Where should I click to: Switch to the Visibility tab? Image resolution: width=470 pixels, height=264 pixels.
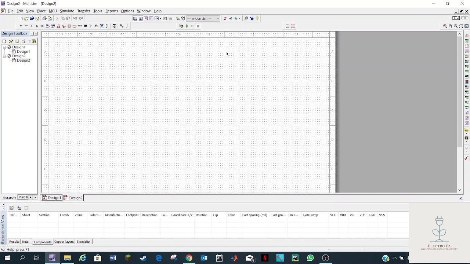tap(23, 198)
